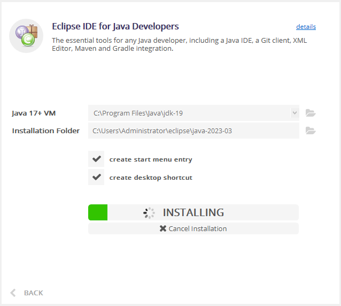Toggle create start menu entry checkbox
Viewport: 341px width, 306px height.
click(x=96, y=159)
